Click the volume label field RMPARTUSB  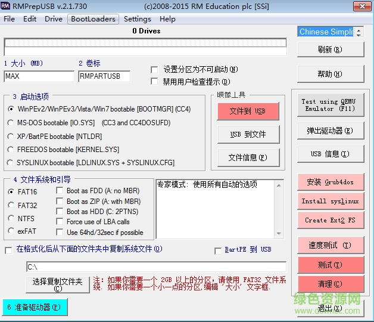coord(104,76)
